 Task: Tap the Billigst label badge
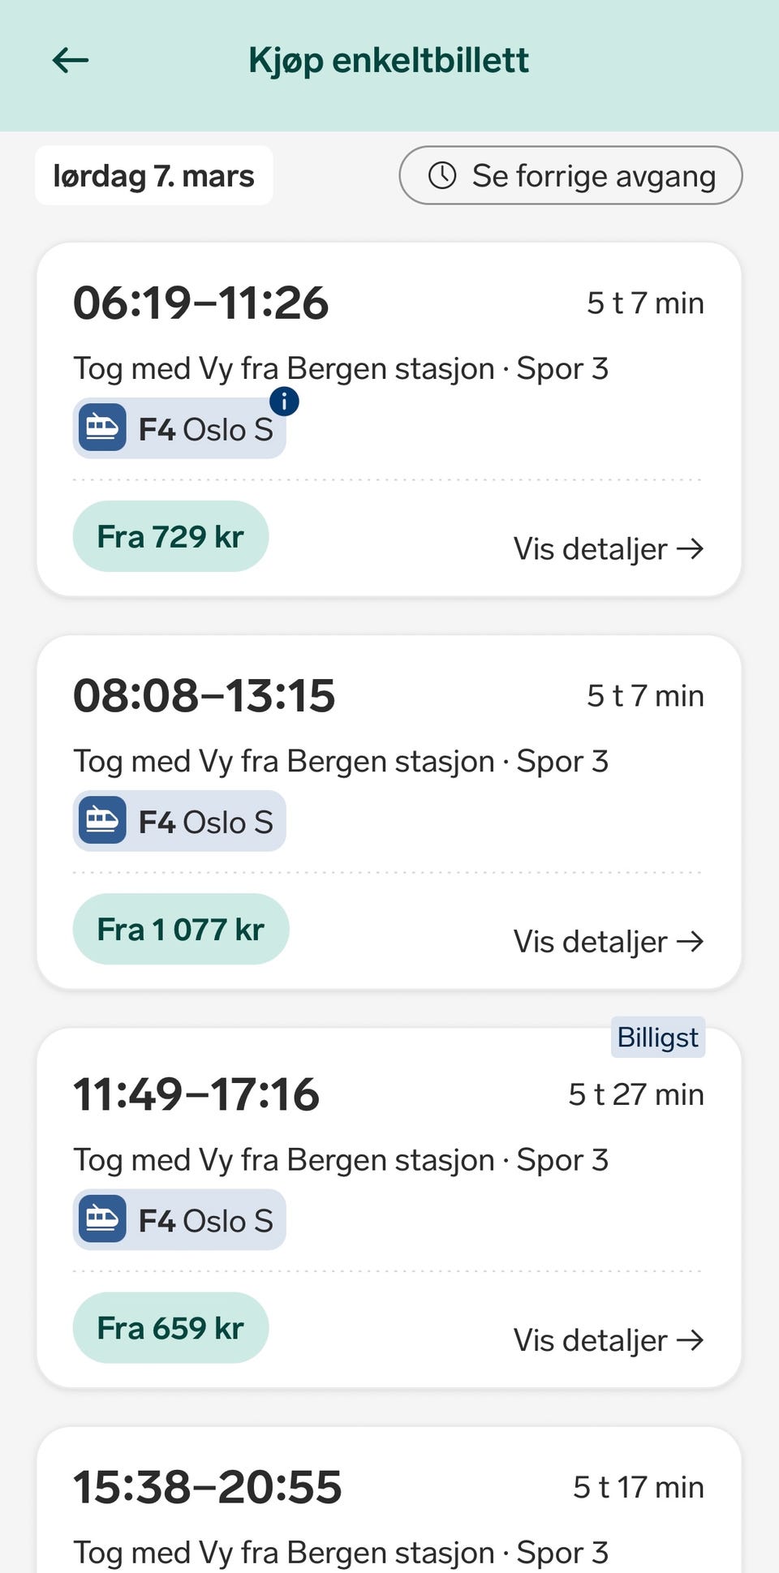[657, 1038]
